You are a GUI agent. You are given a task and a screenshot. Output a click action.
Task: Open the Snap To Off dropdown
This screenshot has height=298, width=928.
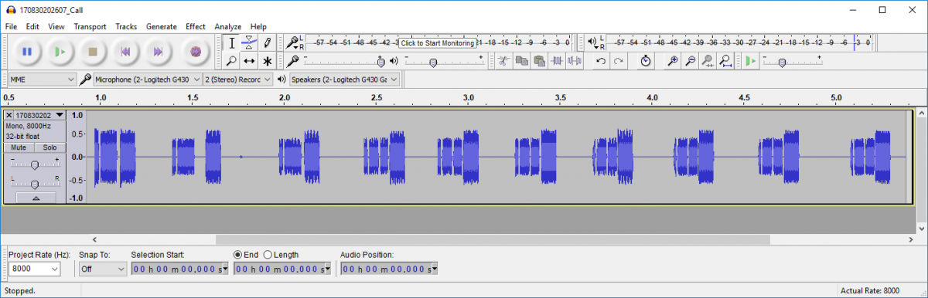[102, 269]
